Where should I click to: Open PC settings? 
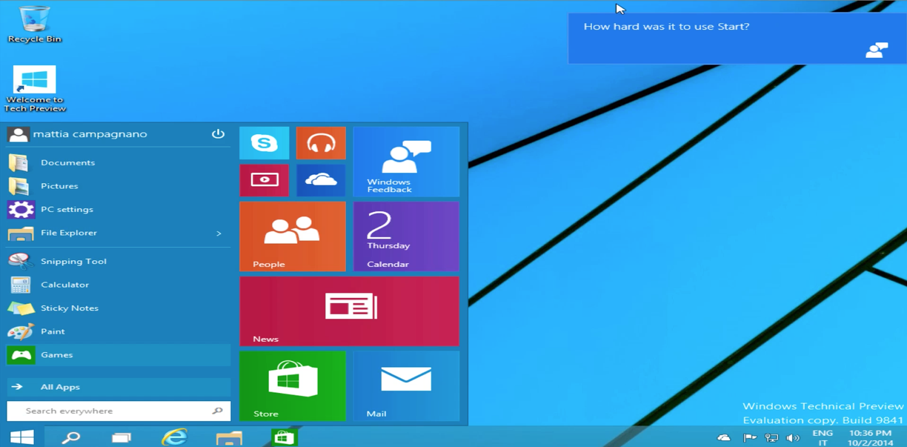pyautogui.click(x=118, y=209)
